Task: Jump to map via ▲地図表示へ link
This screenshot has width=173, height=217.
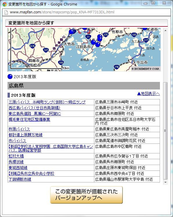Action: (x=148, y=94)
